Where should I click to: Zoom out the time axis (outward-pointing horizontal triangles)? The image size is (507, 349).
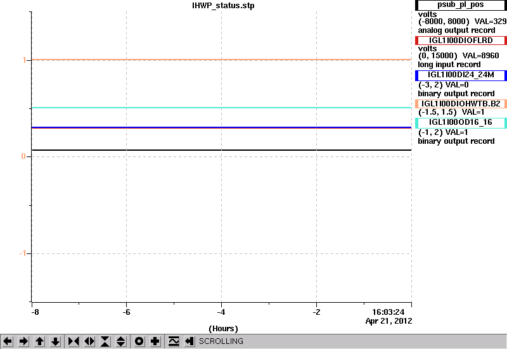(x=89, y=341)
